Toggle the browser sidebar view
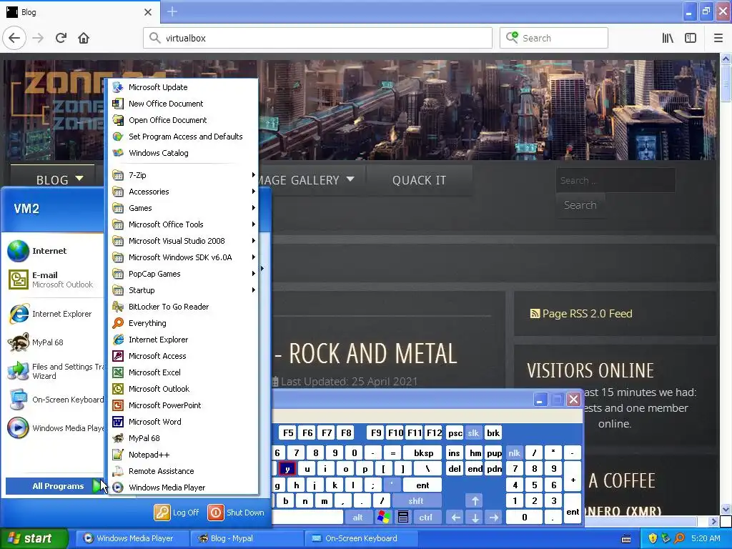Viewport: 732px width, 549px height. coord(691,38)
